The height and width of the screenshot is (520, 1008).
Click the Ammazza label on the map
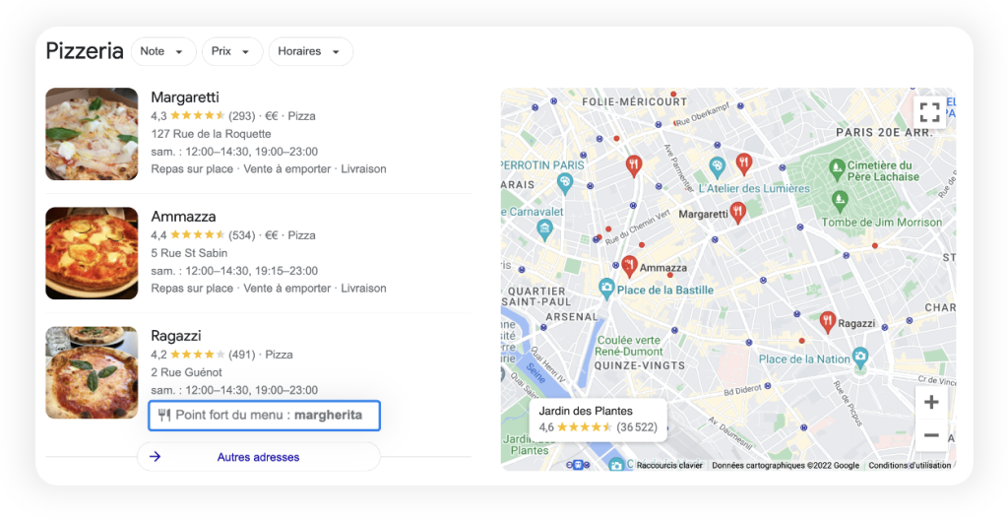click(x=663, y=268)
